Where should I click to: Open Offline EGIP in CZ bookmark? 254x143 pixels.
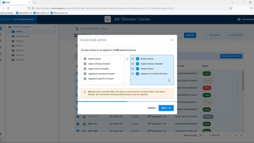pyautogui.click(x=24, y=13)
